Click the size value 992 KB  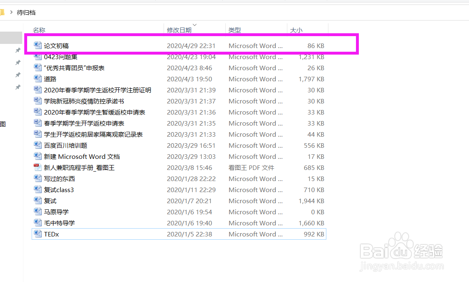pos(314,234)
